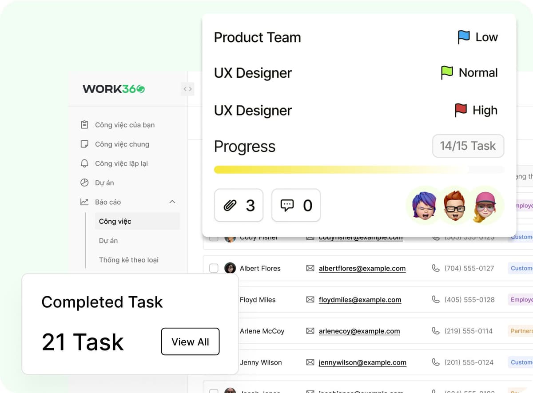Click the green Normal priority flag

[x=446, y=72]
